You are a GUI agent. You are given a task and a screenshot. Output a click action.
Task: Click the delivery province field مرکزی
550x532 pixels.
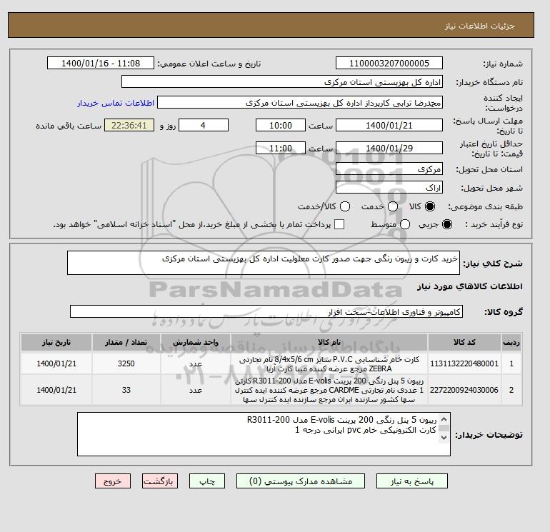pyautogui.click(x=389, y=169)
